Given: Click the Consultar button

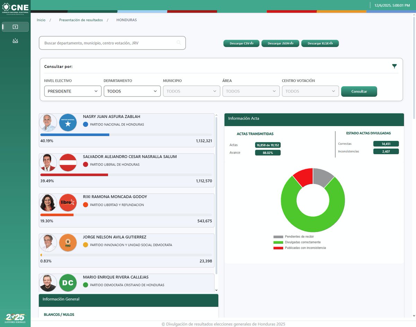Looking at the screenshot, I should pos(359,91).
